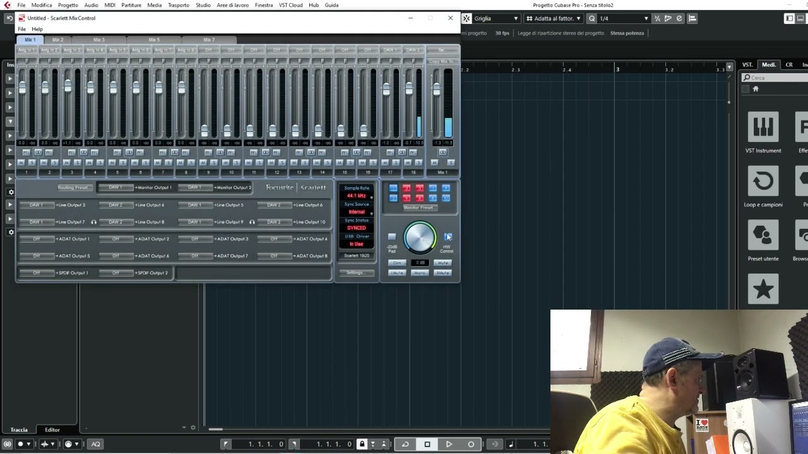Open the star favorites media tile
Screen dimensions: 808x454
click(763, 289)
